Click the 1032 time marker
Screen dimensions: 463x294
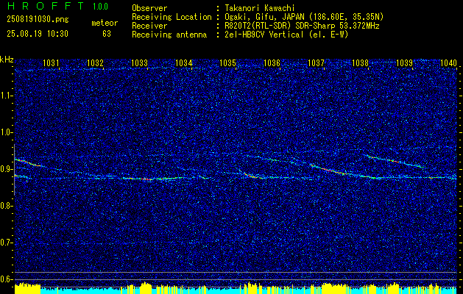[96, 62]
